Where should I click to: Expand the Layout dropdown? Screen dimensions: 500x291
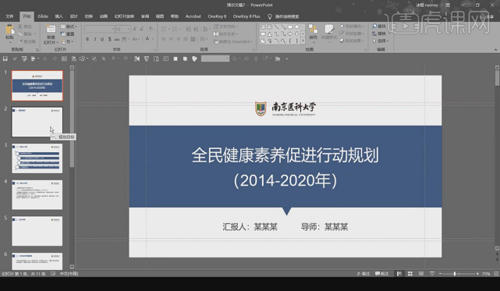click(x=69, y=27)
